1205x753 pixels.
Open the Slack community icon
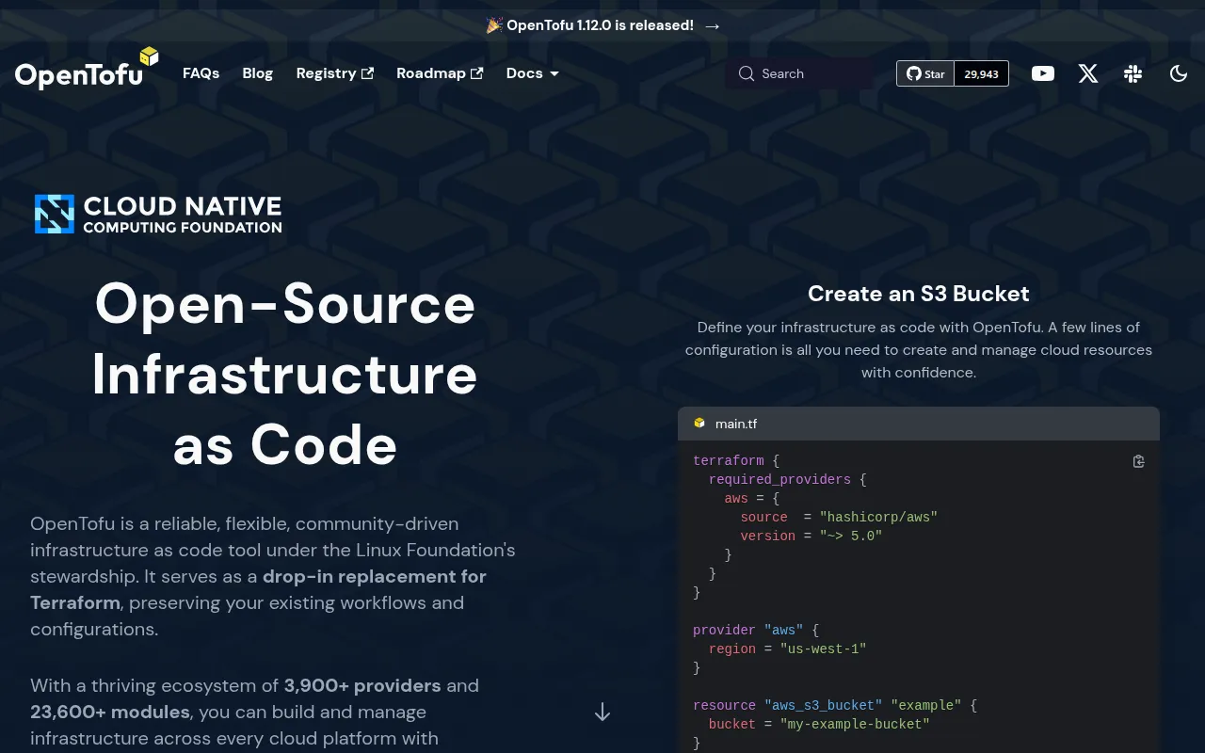1133,73
